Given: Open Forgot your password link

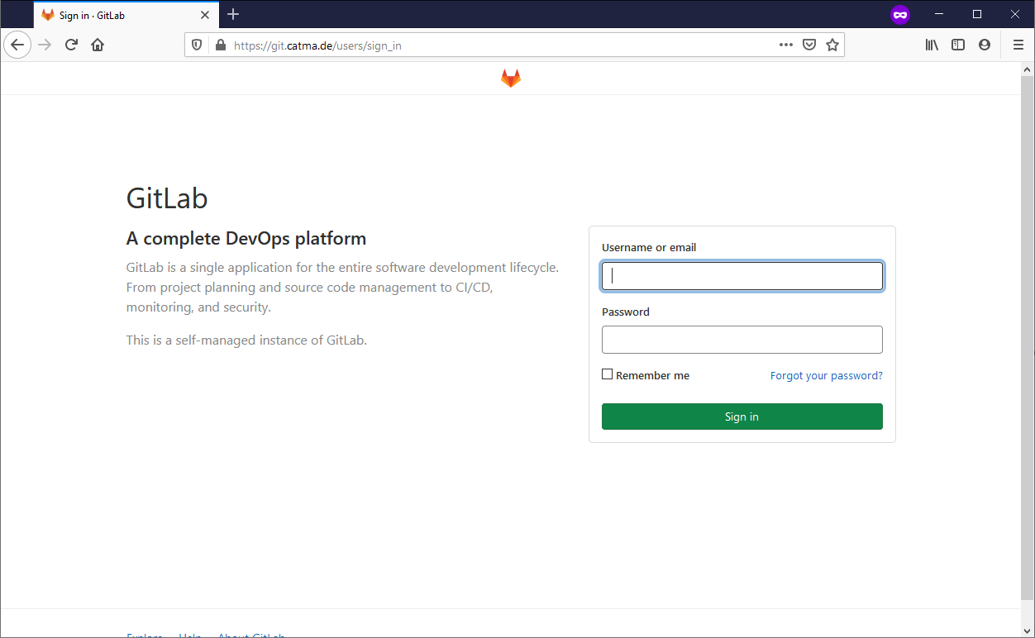Looking at the screenshot, I should point(827,375).
